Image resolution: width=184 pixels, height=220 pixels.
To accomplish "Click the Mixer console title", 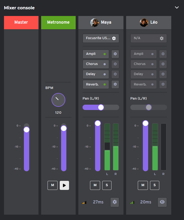I will coord(19,8).
